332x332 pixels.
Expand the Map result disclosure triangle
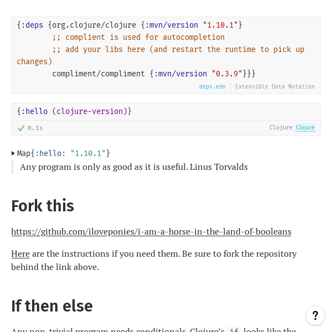pyautogui.click(x=14, y=153)
